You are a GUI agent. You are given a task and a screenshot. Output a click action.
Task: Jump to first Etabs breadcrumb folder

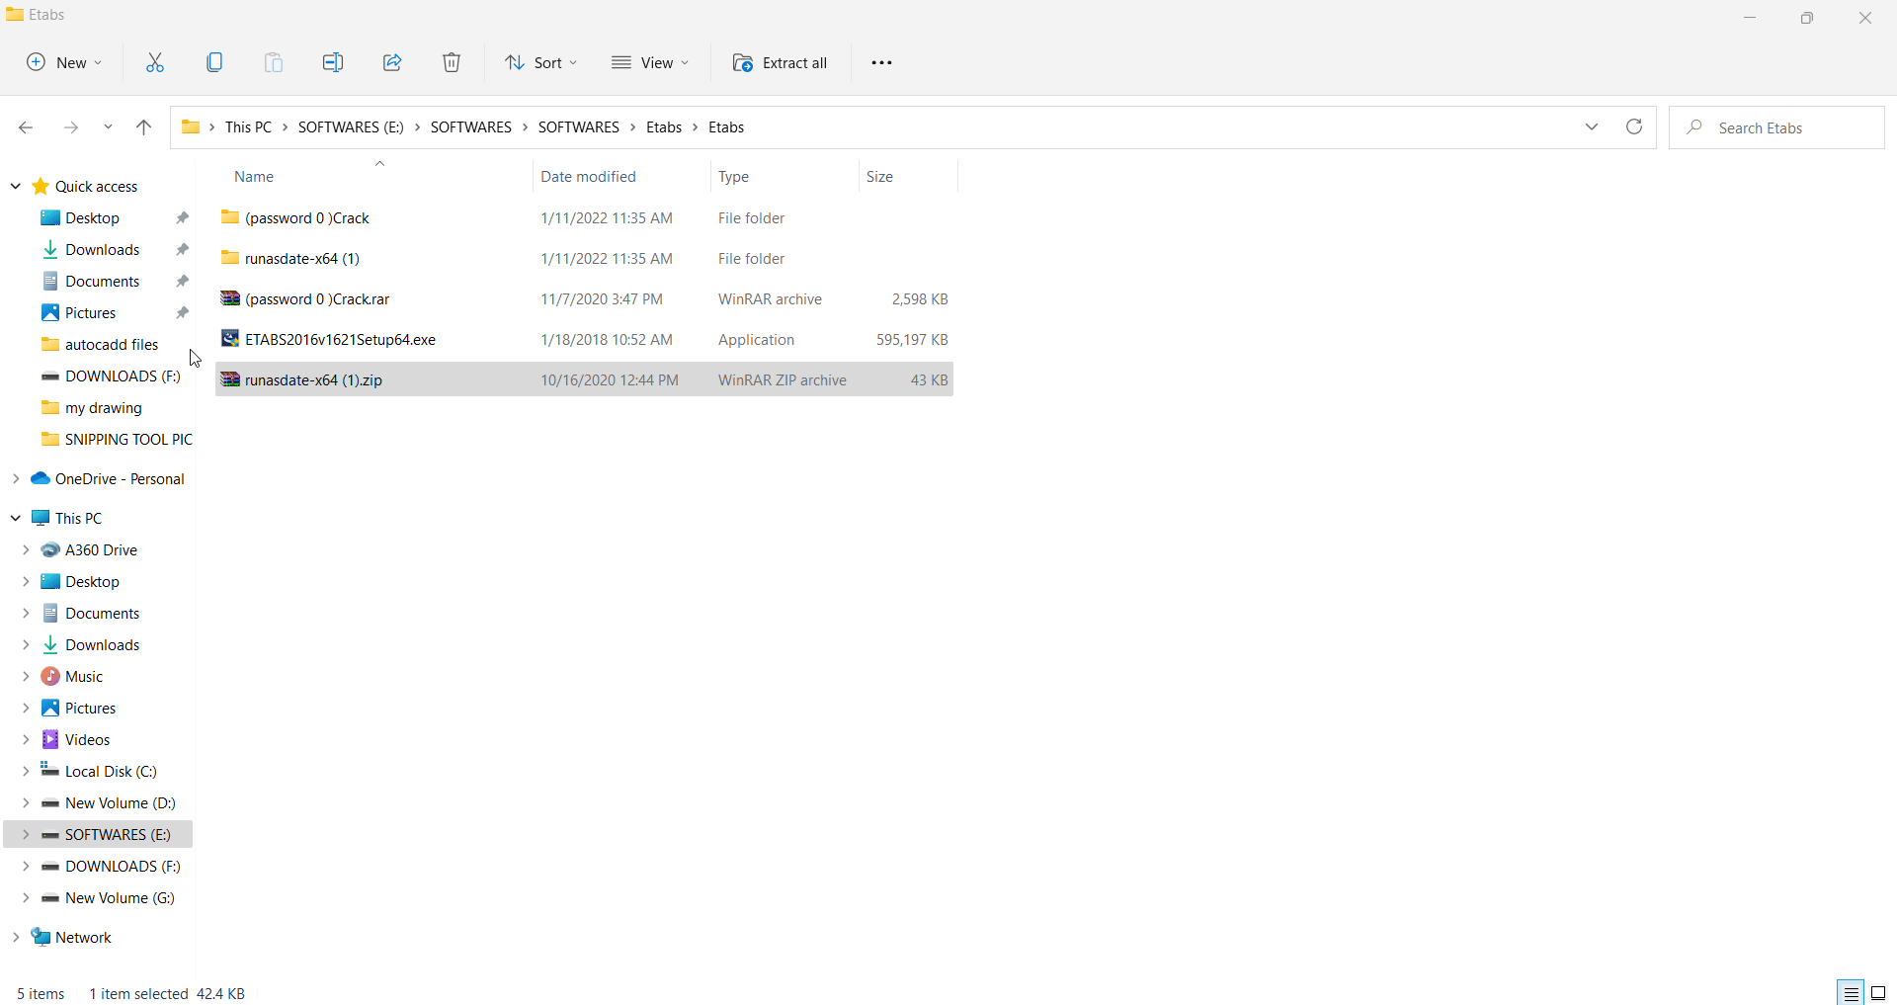pyautogui.click(x=664, y=126)
